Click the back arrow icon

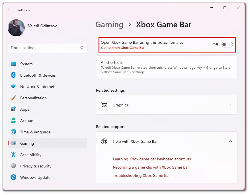(x=10, y=10)
